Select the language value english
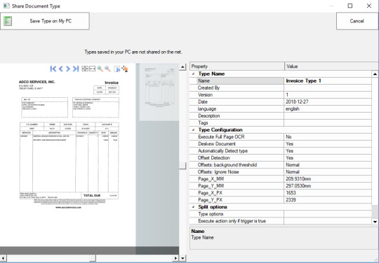Image resolution: width=379 pixels, height=263 pixels. point(328,109)
